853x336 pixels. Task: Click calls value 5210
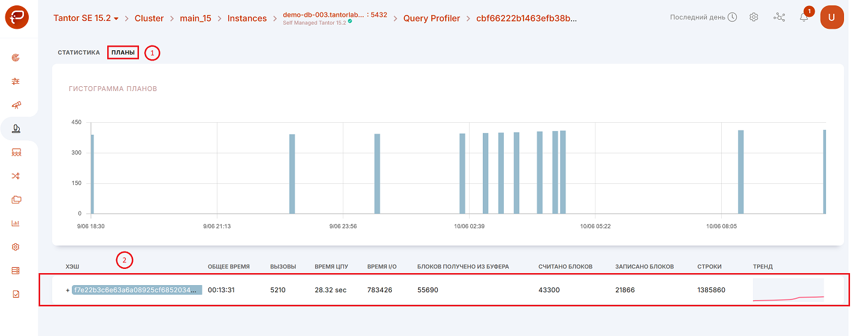[x=279, y=290]
